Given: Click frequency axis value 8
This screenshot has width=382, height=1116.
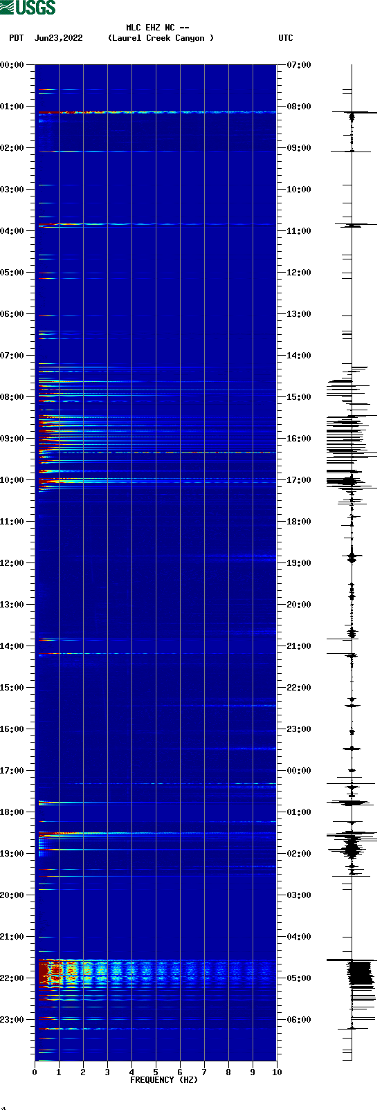Looking at the screenshot, I should 228,1072.
